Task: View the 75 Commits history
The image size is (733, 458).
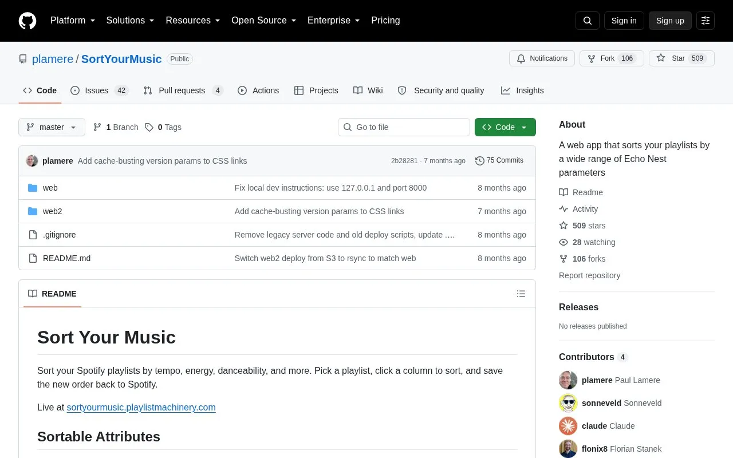Action: tap(499, 161)
